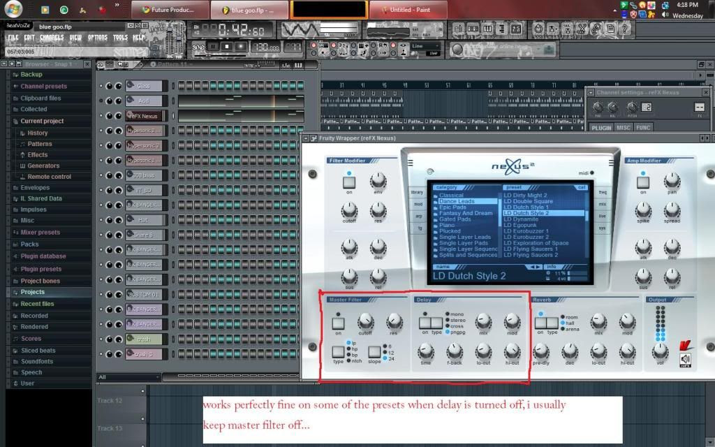Click Windows Start orb
Image resolution: width=715 pixels, height=447 pixels.
(13, 9)
